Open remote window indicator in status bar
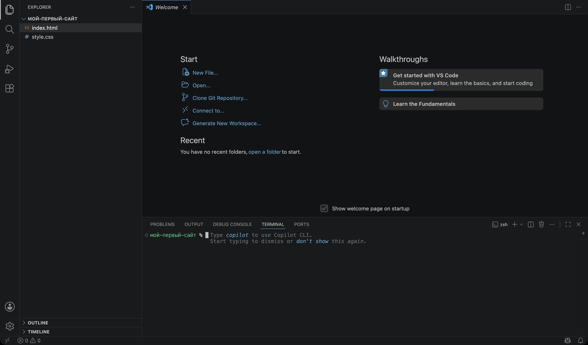 (7, 341)
